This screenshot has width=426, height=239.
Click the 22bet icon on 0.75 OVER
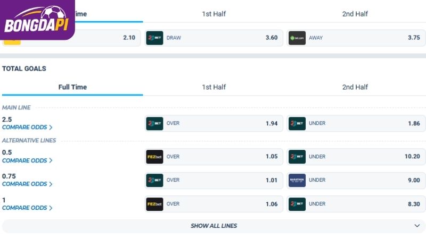(154, 180)
